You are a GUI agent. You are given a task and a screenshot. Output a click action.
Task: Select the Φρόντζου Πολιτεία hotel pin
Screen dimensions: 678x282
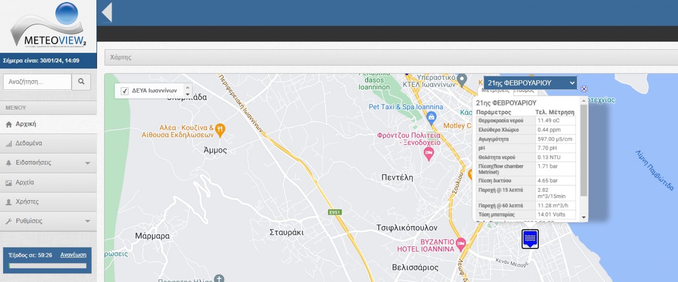(x=428, y=154)
